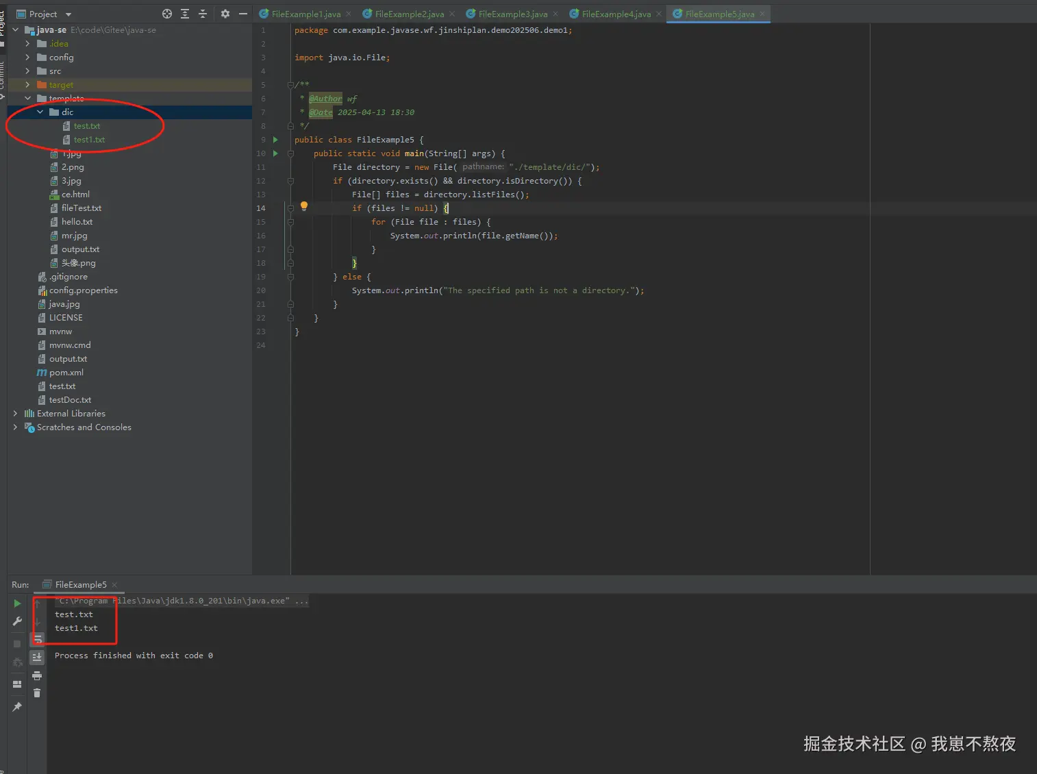
Task: Click the yellow lightbulb intention icon
Action: pyautogui.click(x=304, y=207)
